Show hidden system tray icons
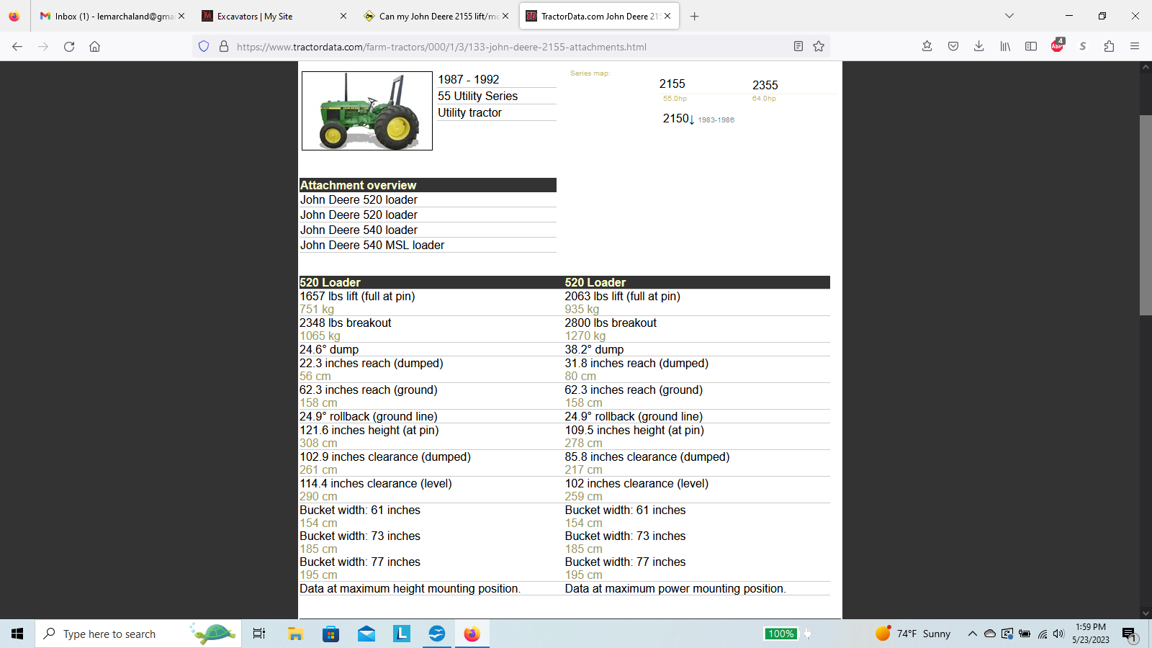1152x648 pixels. (972, 634)
